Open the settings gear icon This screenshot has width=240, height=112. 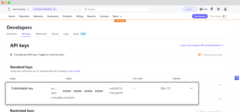[218, 9]
